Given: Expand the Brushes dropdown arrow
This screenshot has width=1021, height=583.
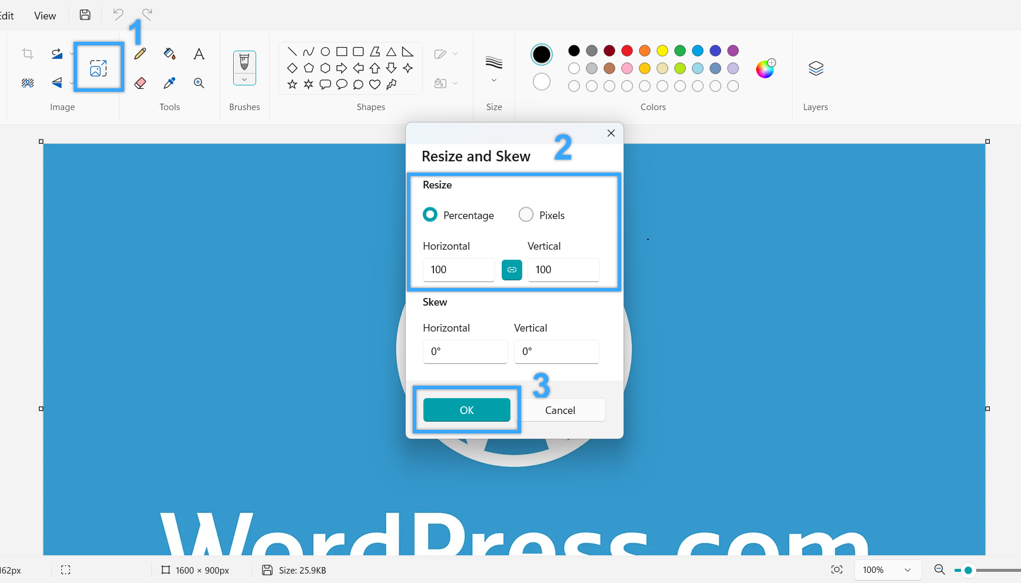Looking at the screenshot, I should point(244,79).
